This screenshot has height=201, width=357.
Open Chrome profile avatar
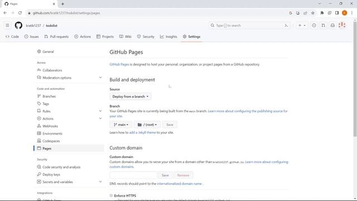coord(345,13)
